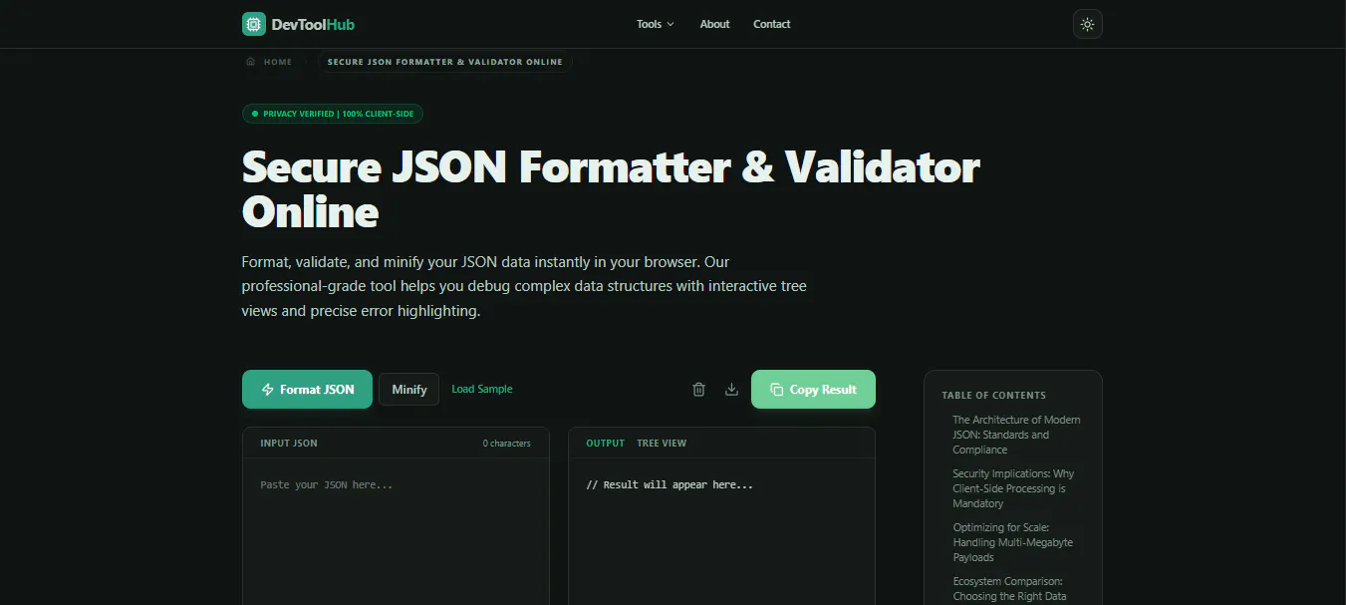This screenshot has height=605, width=1346.
Task: Open the Tools dropdown menu
Action: 656,24
